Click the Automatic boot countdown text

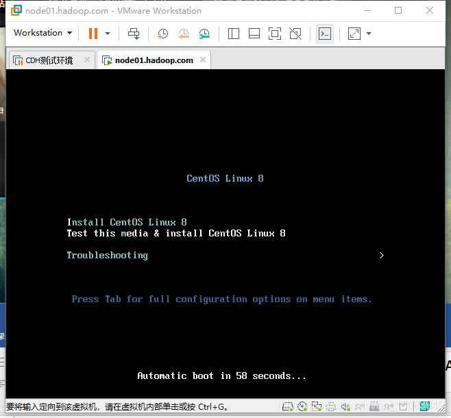pos(221,376)
